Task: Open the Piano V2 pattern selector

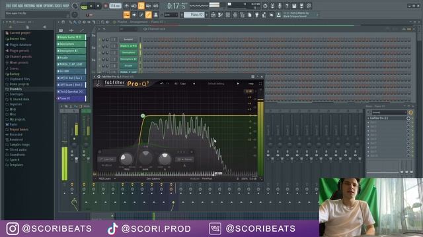Action: (194, 14)
